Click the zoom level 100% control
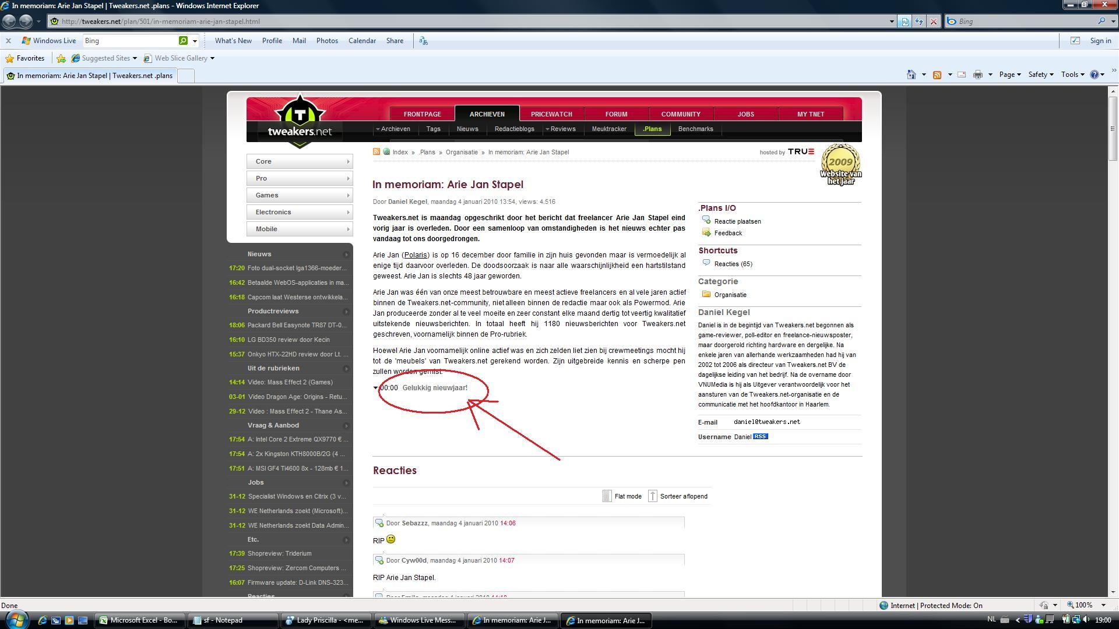Image resolution: width=1119 pixels, height=629 pixels. 1083,605
